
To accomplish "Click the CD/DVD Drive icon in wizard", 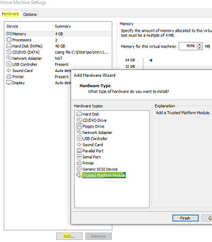I will (x=79, y=120).
